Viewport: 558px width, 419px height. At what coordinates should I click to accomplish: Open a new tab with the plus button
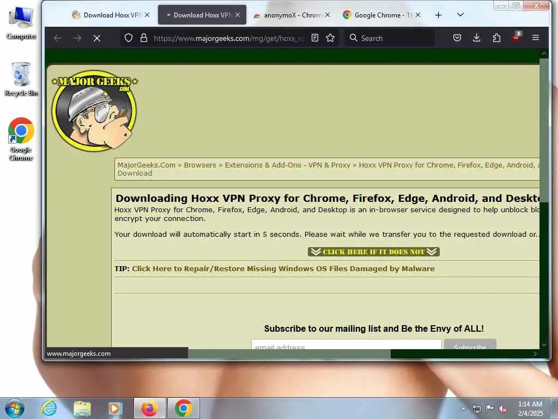tap(439, 15)
